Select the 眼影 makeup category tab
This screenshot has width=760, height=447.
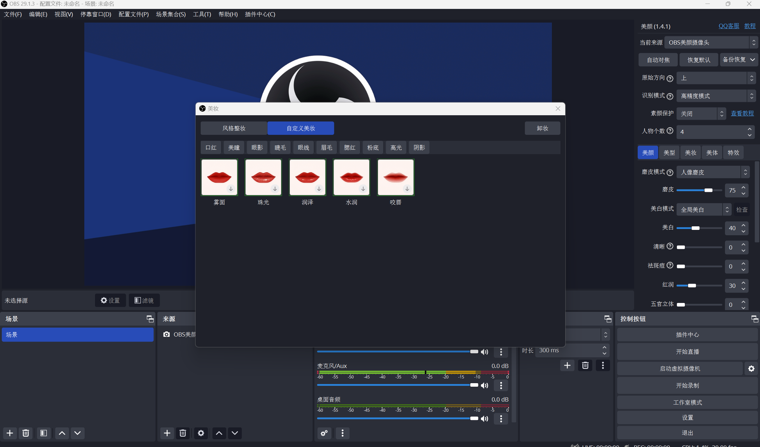(257, 148)
